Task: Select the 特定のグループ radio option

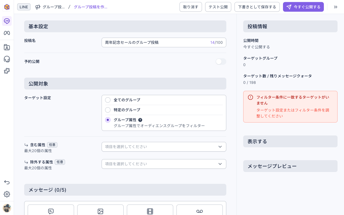Action: pos(108,110)
